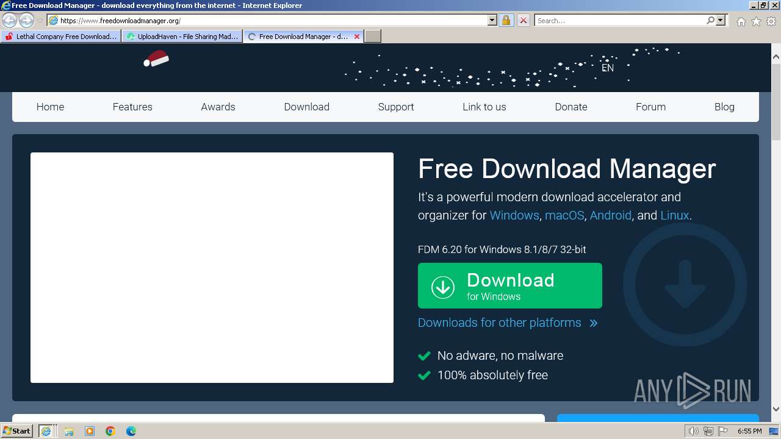This screenshot has width=781, height=439.
Task: Open the Awards menu item
Action: tap(218, 107)
